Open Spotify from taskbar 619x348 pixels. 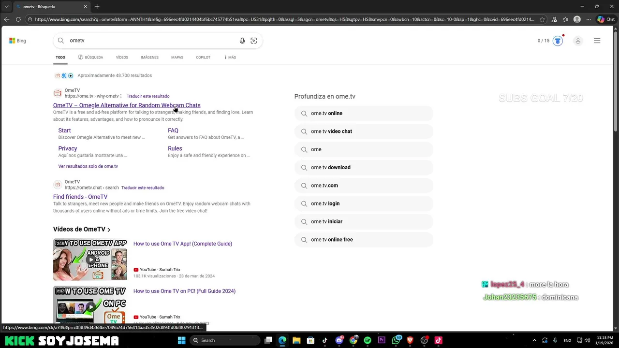tap(368, 340)
